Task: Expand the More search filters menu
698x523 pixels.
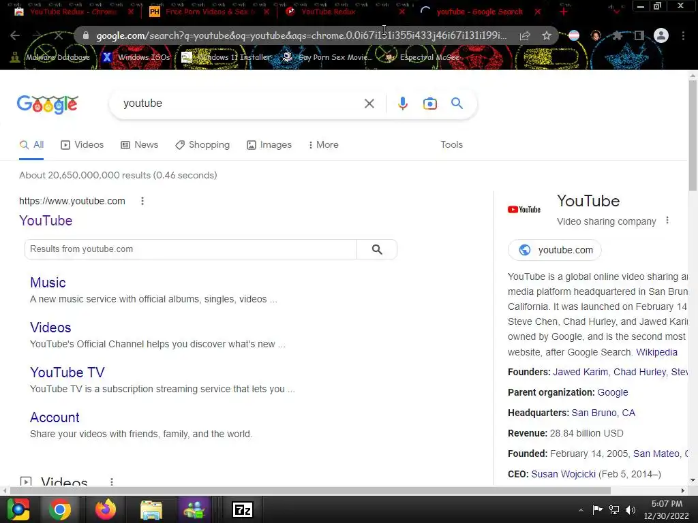Action: [x=323, y=145]
